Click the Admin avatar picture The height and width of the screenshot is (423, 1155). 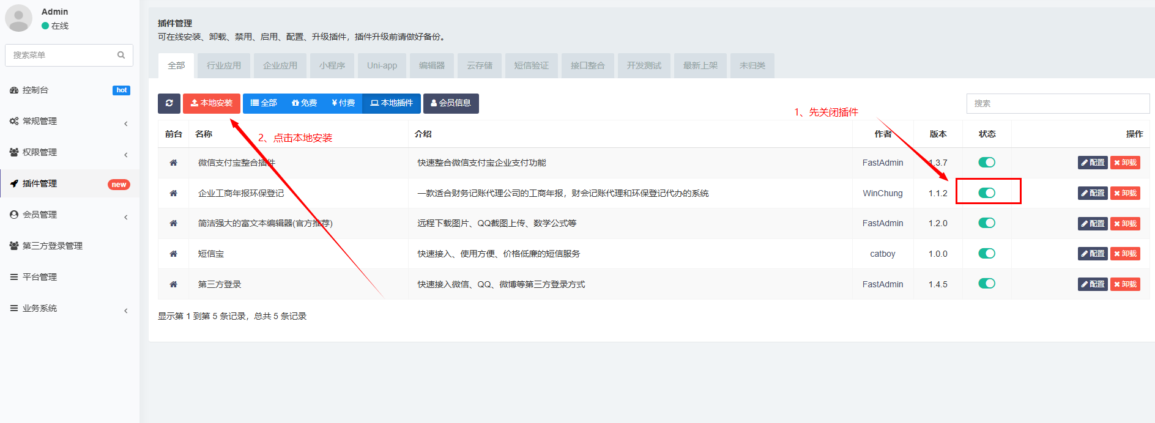point(19,18)
